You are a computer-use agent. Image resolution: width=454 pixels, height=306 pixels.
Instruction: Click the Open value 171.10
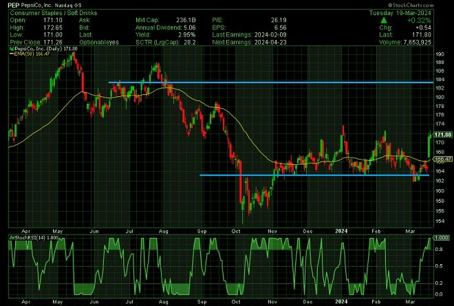[53, 20]
